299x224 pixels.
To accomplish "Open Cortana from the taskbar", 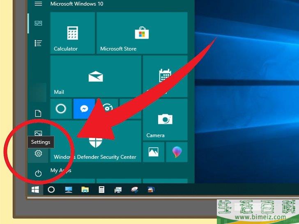I will pos(51,190).
